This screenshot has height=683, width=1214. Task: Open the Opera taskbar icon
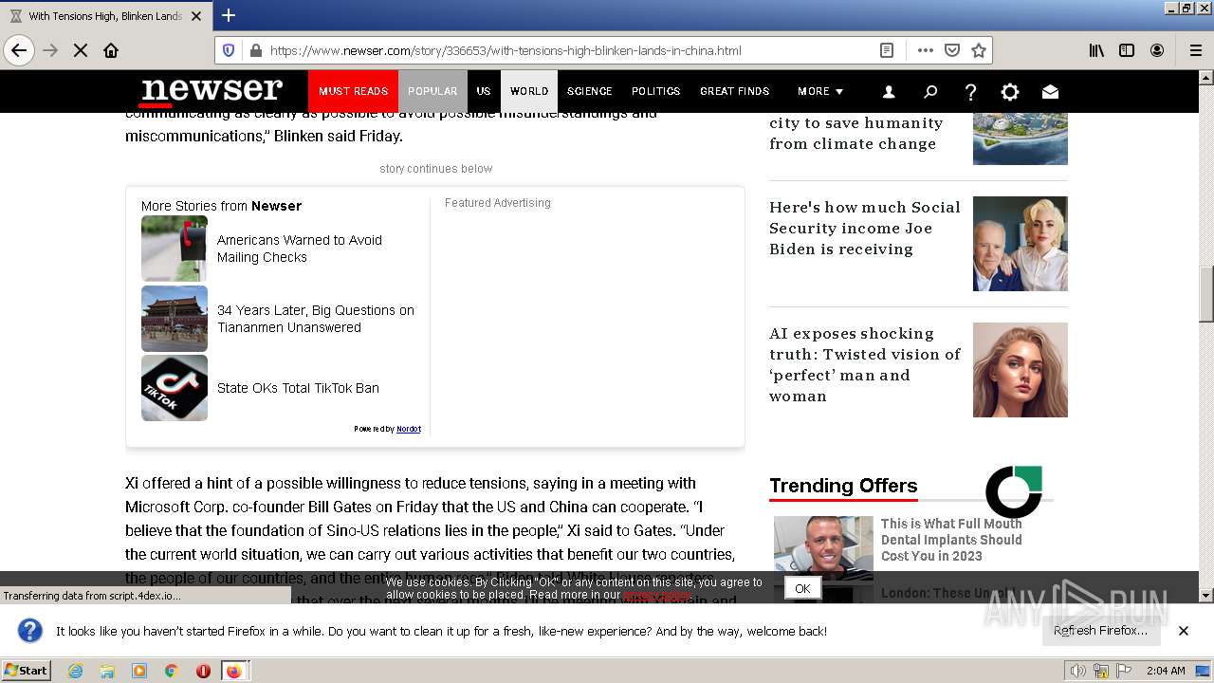point(203,671)
